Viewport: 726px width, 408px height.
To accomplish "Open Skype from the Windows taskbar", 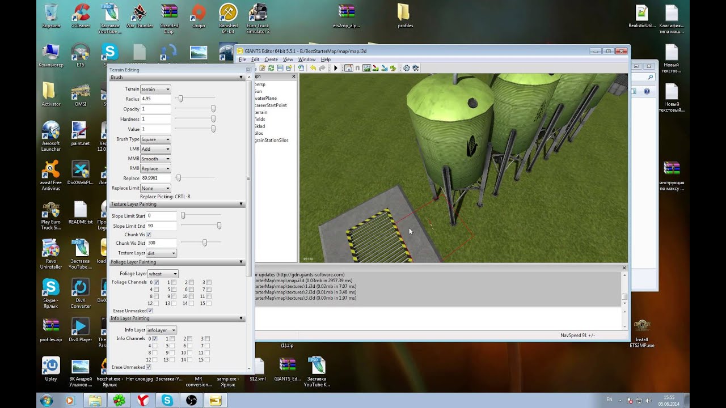I will (x=167, y=401).
